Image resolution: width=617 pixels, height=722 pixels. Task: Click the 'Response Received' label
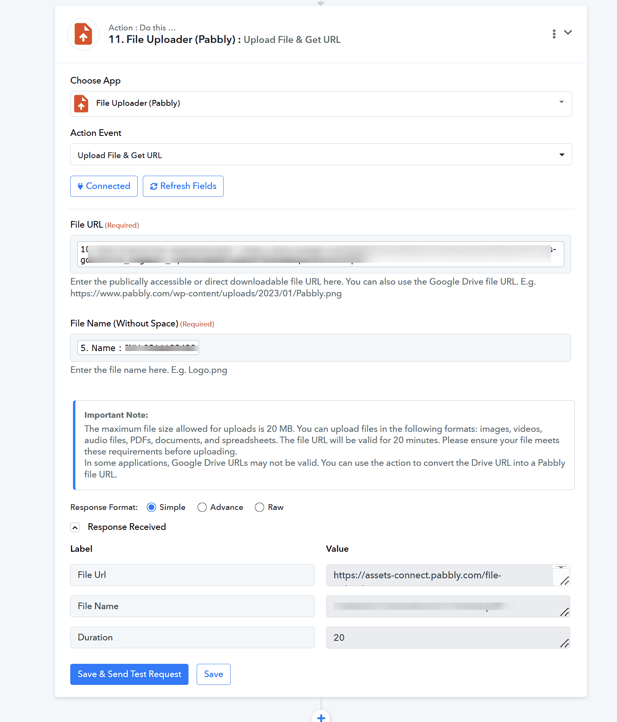click(127, 527)
